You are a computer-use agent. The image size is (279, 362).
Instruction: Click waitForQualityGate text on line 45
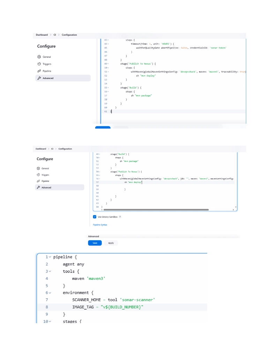pyautogui.click(x=148, y=48)
